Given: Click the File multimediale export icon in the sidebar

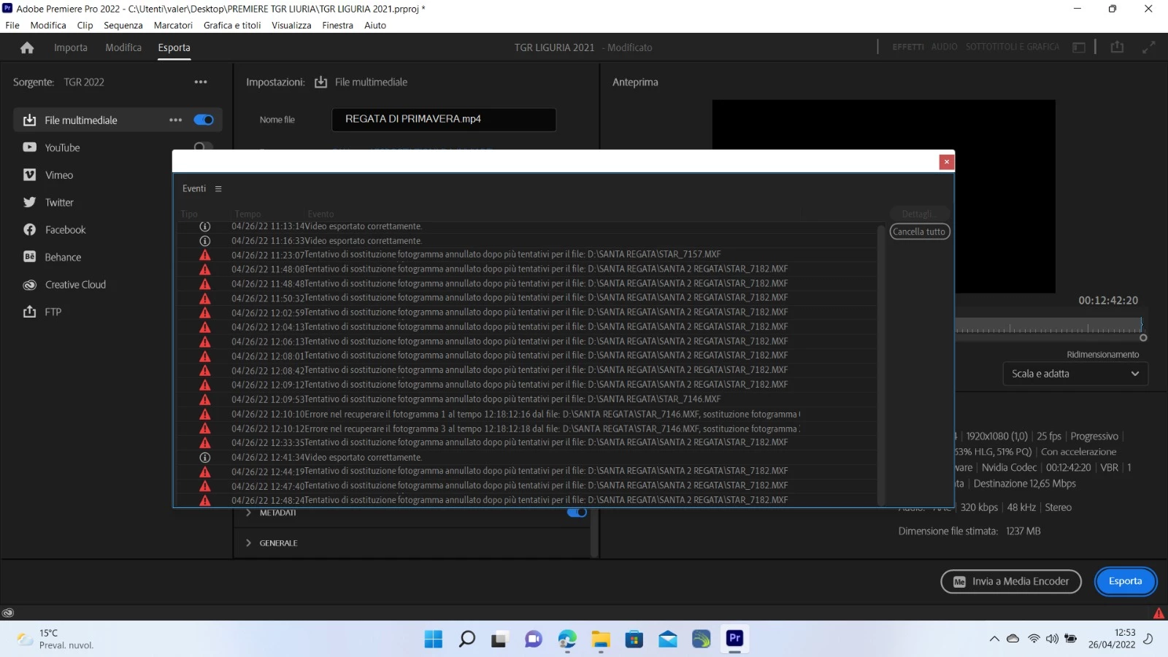Looking at the screenshot, I should 29,120.
